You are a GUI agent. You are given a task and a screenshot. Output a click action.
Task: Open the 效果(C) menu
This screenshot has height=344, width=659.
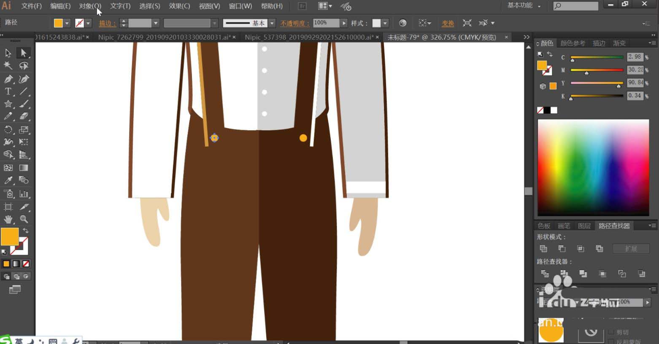coord(179,6)
